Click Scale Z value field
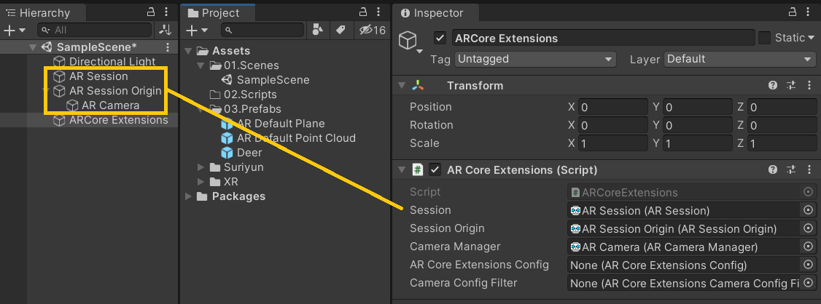This screenshot has height=304, width=821. coord(782,144)
